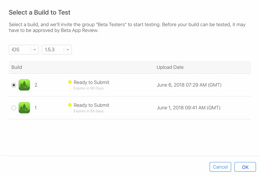260x176 pixels.
Task: Click the Upload Date column header
Action: coord(170,67)
